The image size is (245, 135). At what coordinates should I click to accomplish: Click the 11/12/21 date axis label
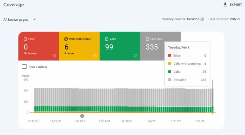pyautogui.click(x=33, y=121)
